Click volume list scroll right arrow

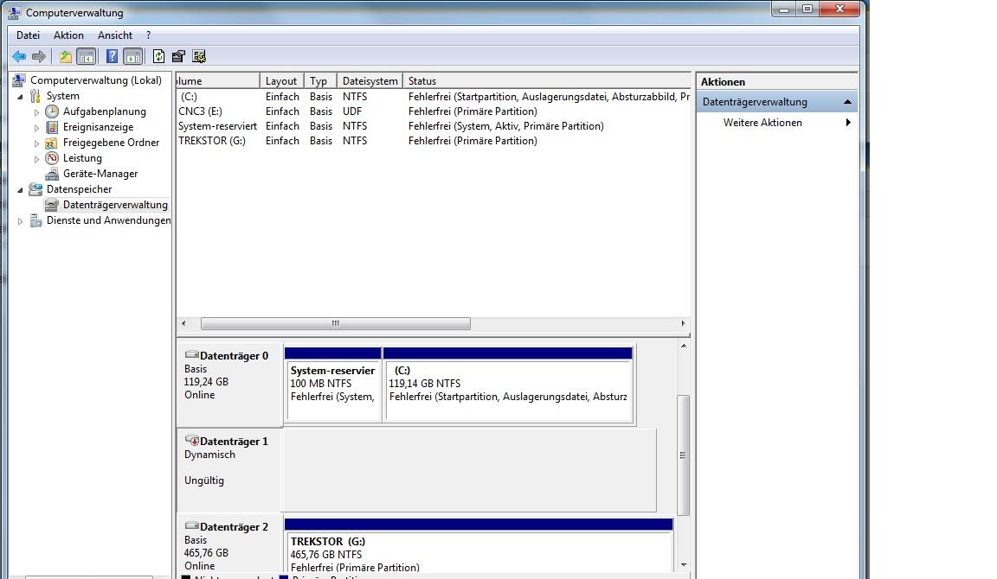pos(683,324)
